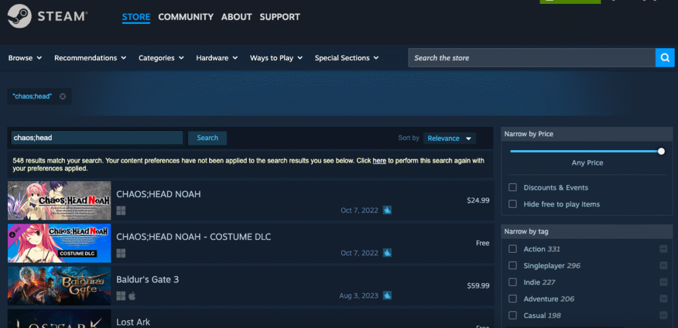Go to the ABOUT tab
678x328 pixels.
(x=236, y=17)
